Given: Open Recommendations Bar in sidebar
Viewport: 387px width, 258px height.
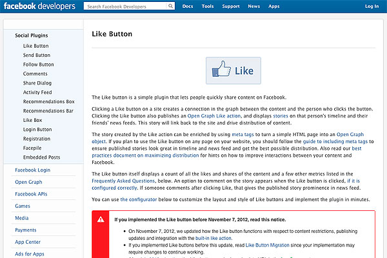Looking at the screenshot, I should pyautogui.click(x=48, y=111).
